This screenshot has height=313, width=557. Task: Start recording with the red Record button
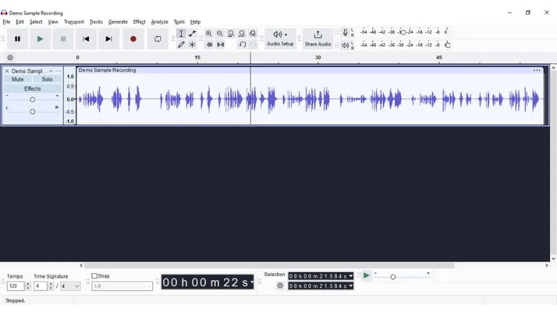[x=133, y=39]
